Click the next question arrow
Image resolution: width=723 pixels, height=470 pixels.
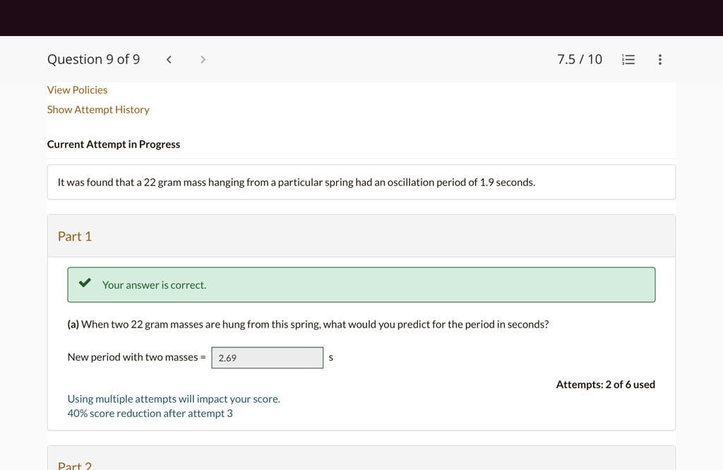point(203,59)
